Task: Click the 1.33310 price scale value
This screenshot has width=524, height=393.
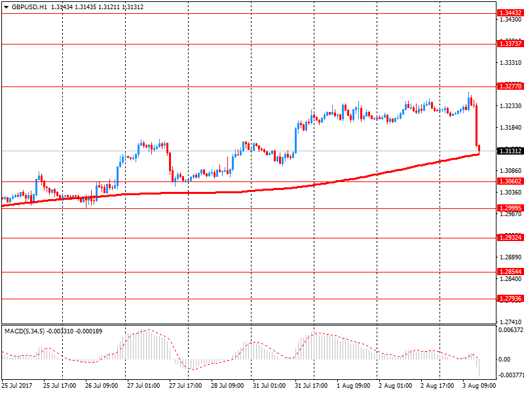Action: pos(511,63)
